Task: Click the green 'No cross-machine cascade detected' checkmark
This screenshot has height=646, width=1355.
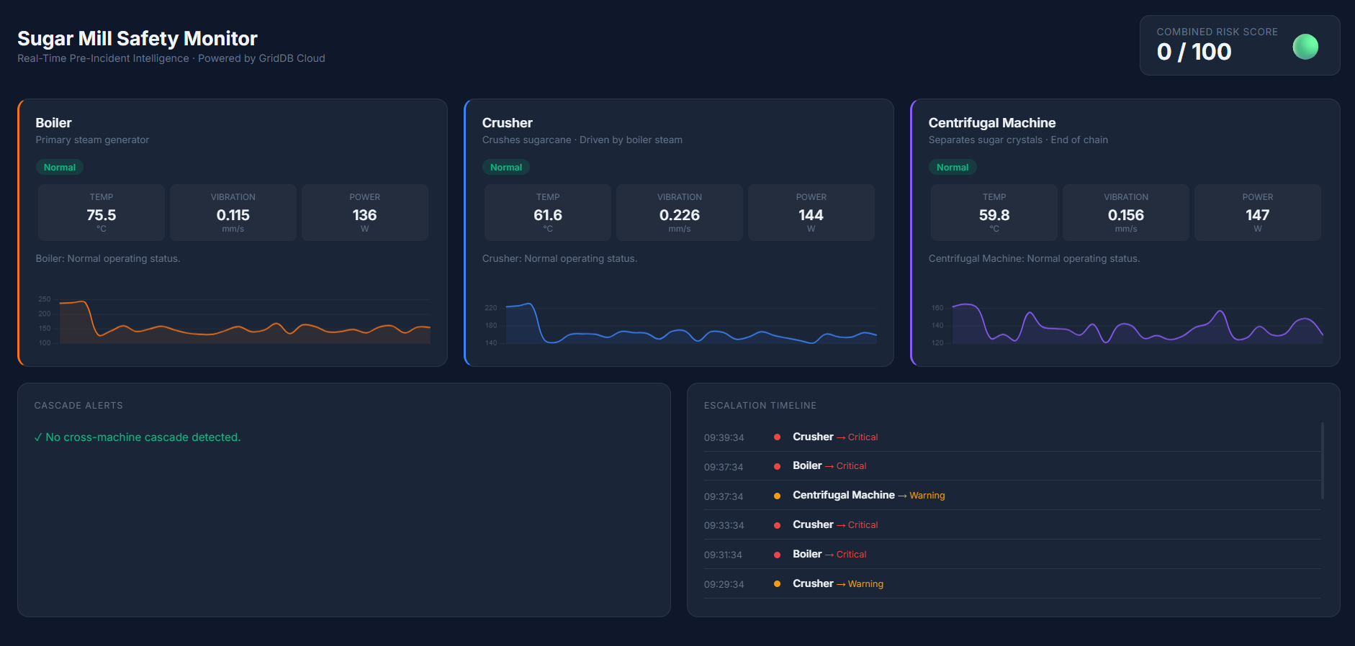Action: pos(38,437)
